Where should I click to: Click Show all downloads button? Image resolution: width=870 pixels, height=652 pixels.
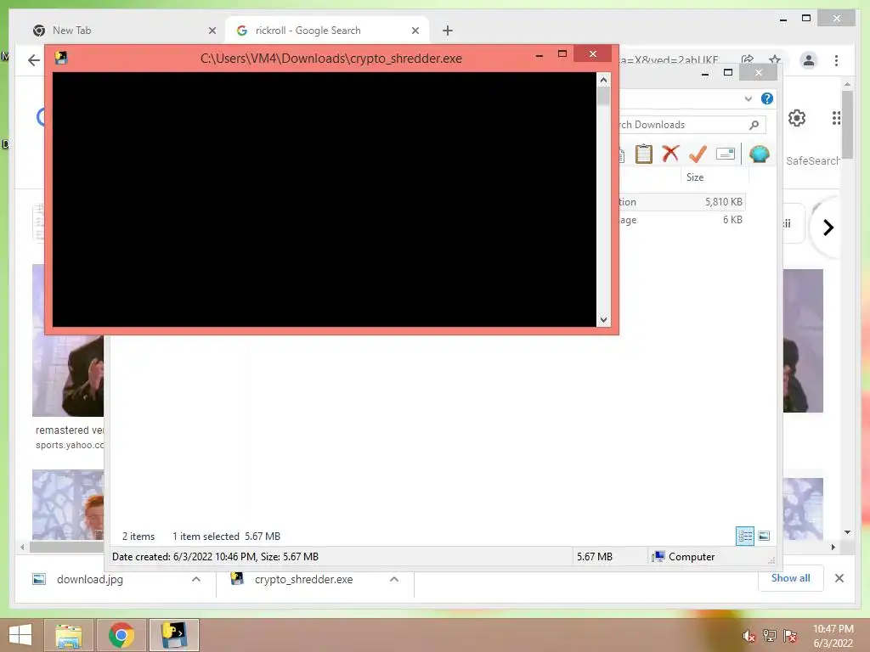pos(791,578)
